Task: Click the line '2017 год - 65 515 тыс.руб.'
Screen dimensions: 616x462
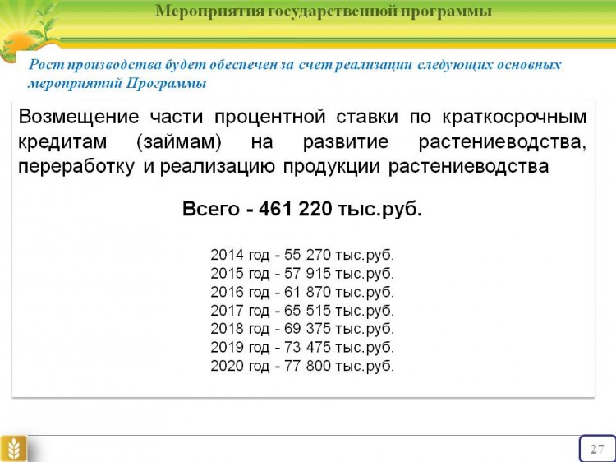Action: point(301,310)
